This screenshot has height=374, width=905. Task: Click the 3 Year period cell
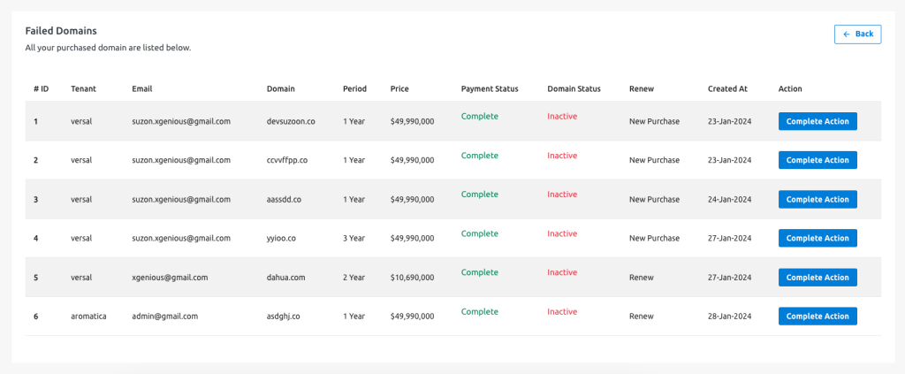tap(354, 238)
